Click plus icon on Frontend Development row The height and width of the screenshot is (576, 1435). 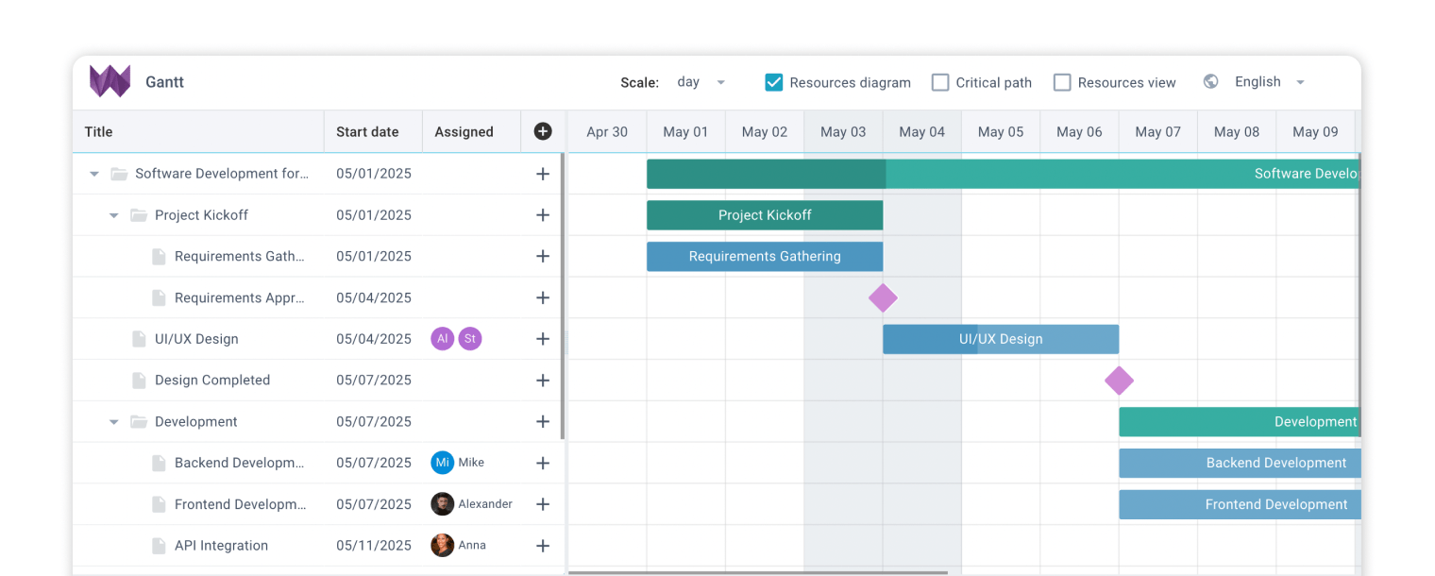[x=543, y=504]
